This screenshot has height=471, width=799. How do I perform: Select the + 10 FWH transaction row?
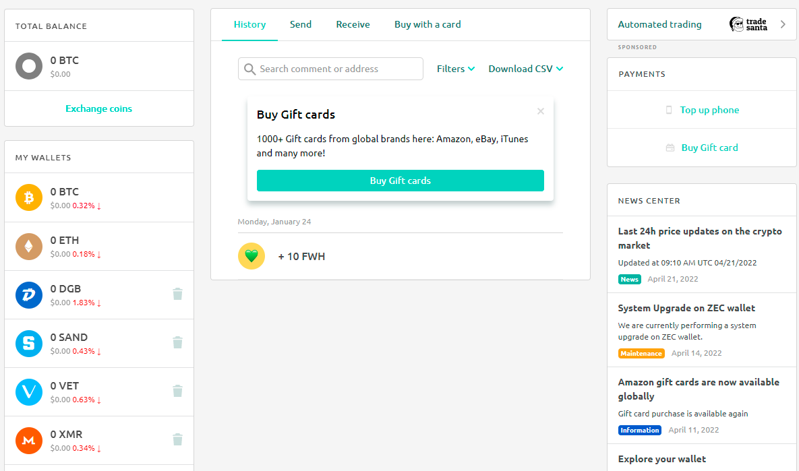400,256
